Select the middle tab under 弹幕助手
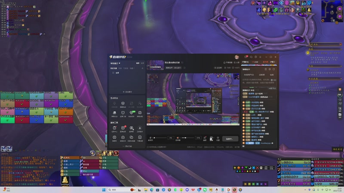 pos(262,75)
